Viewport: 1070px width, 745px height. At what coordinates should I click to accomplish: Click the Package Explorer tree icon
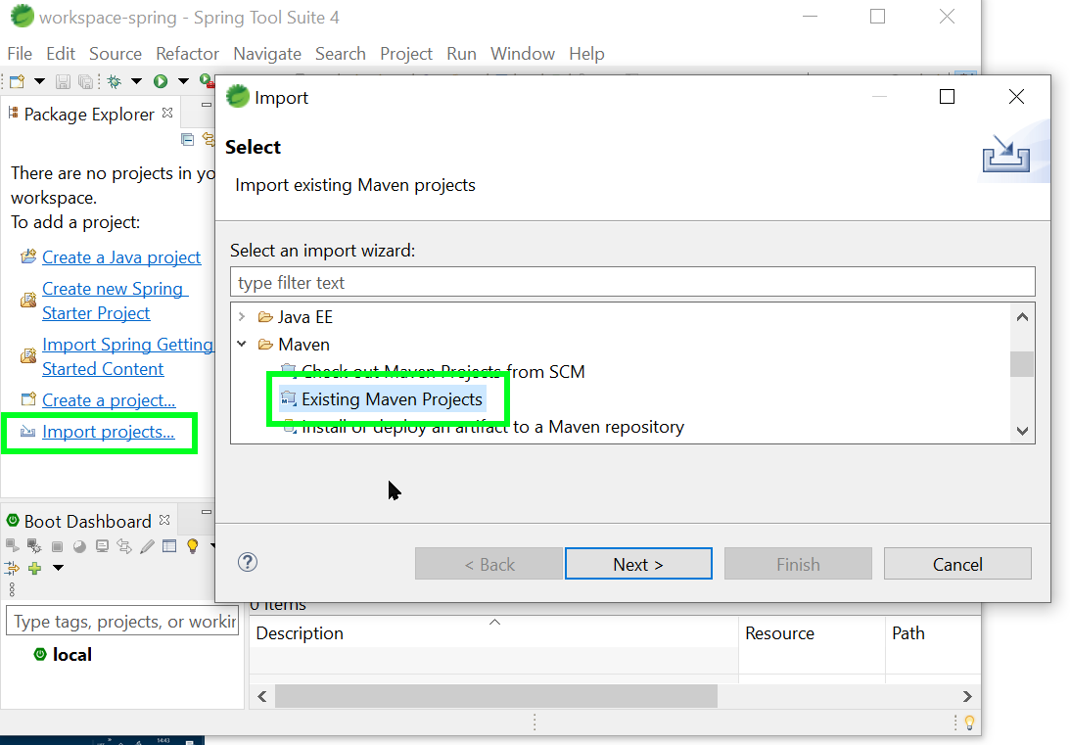click(13, 114)
